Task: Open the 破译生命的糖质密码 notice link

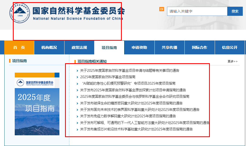Action: [x=131, y=103]
